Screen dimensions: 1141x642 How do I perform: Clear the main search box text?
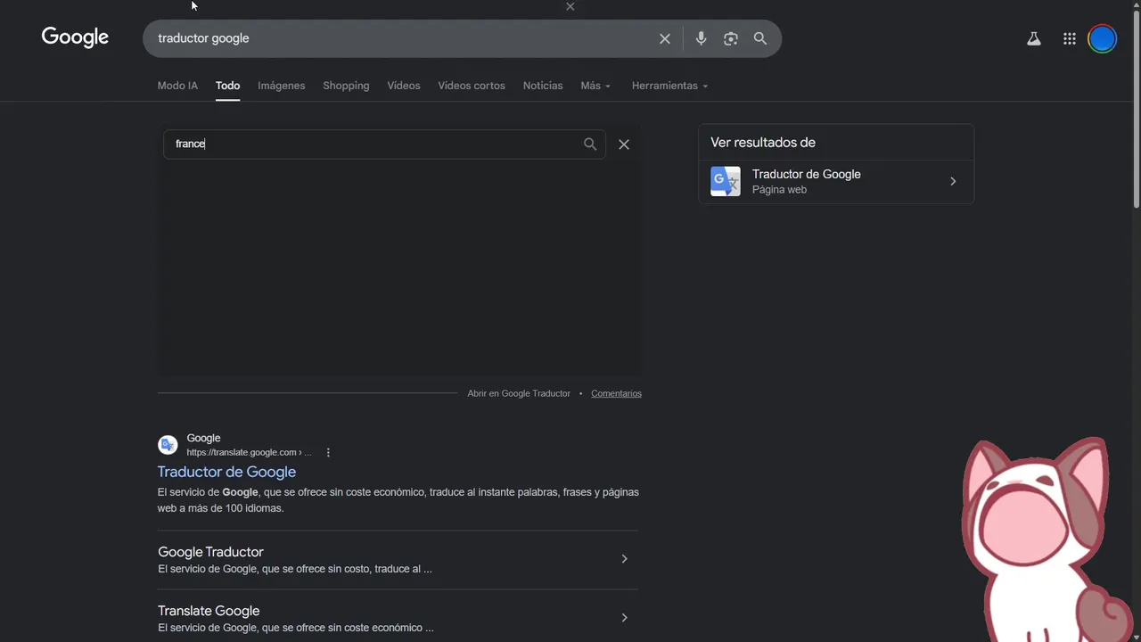tap(665, 38)
